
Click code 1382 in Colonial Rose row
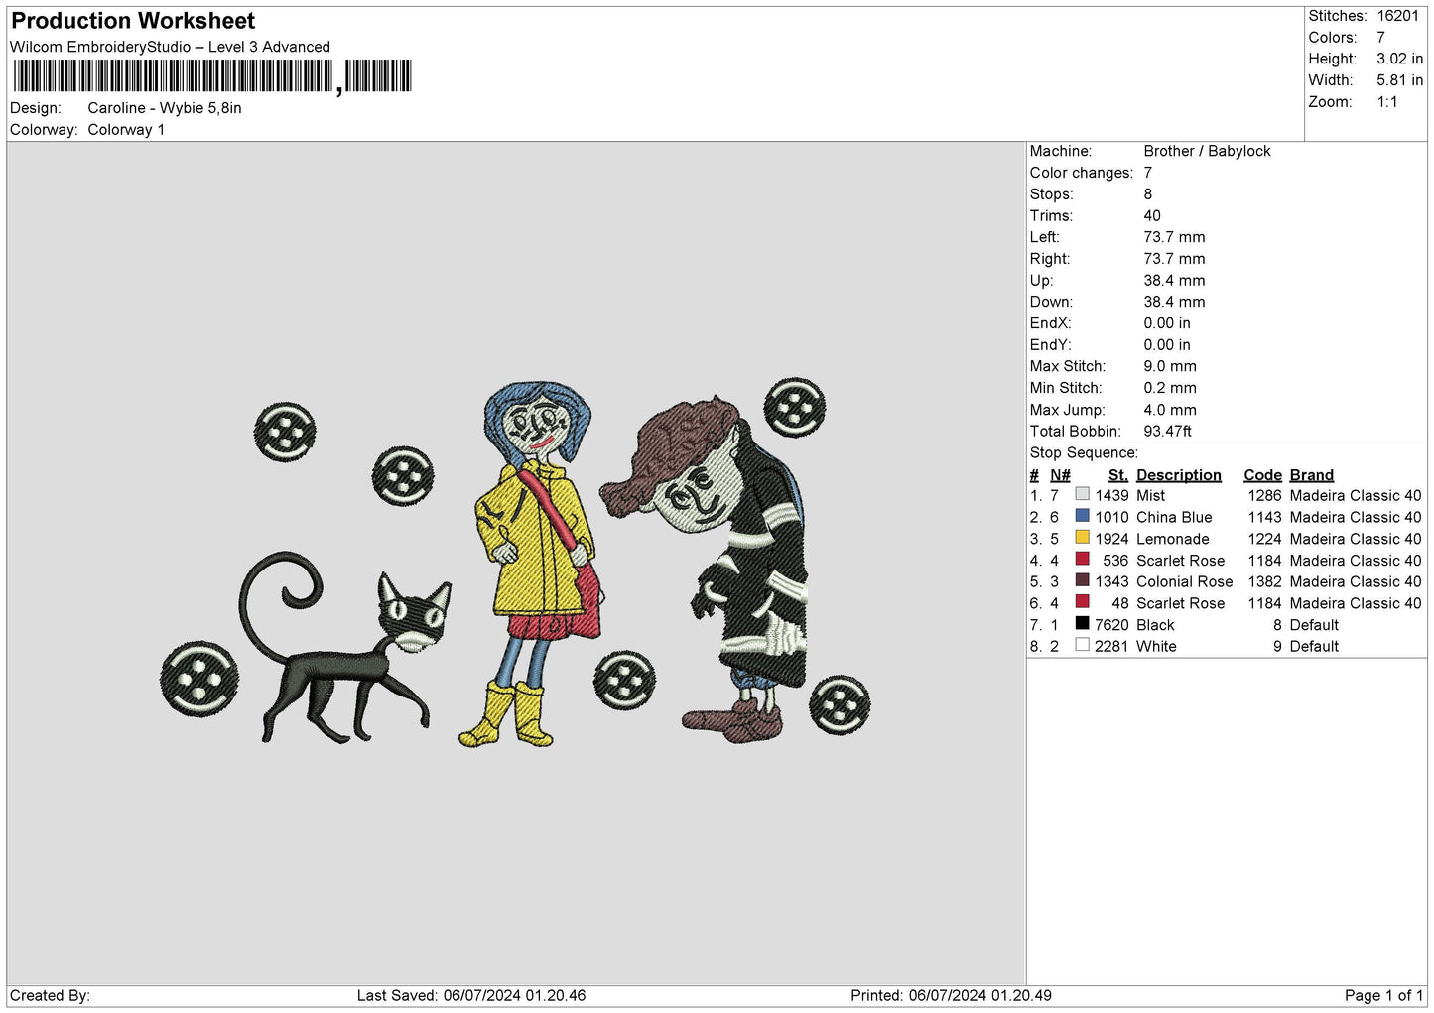1264,581
